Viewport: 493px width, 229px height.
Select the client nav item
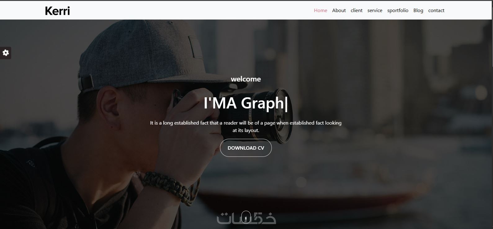tap(356, 11)
